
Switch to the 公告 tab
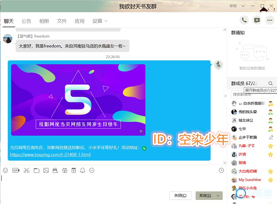click(x=26, y=21)
